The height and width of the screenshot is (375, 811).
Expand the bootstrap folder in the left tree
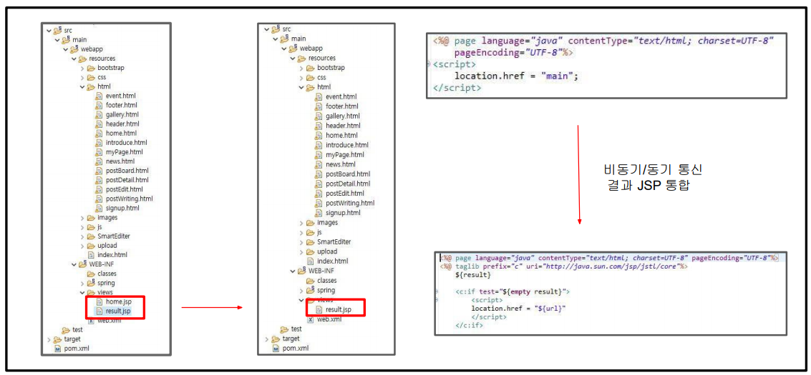click(82, 68)
